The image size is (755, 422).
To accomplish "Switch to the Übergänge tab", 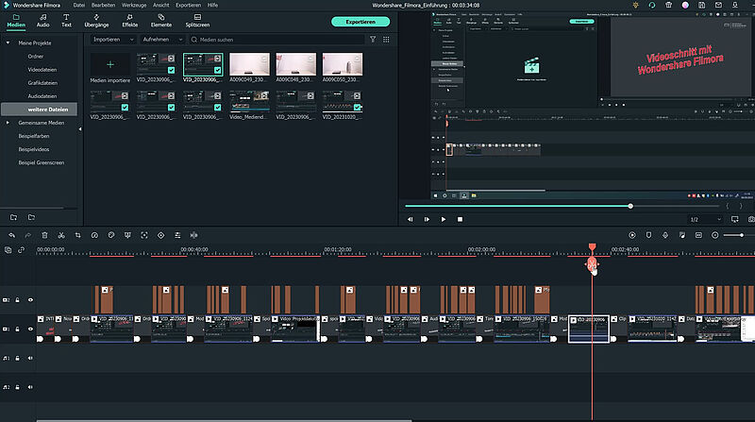I will click(x=96, y=20).
